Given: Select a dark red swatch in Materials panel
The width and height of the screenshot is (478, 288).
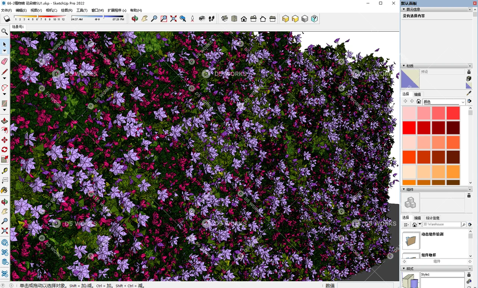Looking at the screenshot, I should point(453,127).
